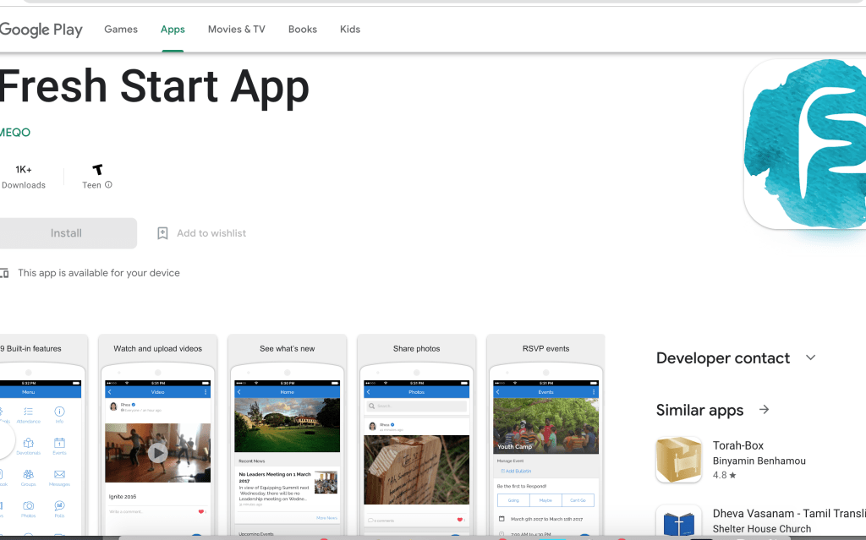View the 'Watch and upload videos' screenshot

(158, 439)
